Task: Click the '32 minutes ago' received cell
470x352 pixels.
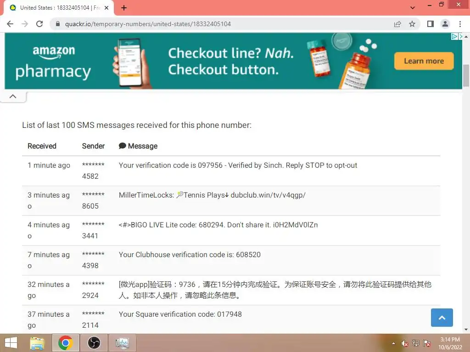Action: tap(49, 290)
